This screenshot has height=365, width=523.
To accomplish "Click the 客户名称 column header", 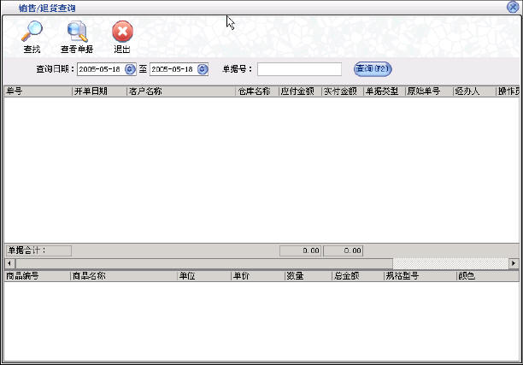I will pyautogui.click(x=179, y=91).
